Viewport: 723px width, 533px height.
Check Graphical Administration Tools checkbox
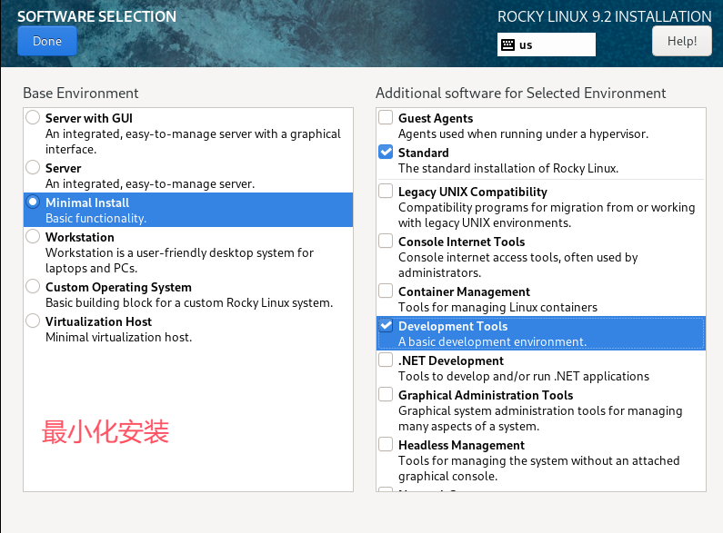pyautogui.click(x=386, y=394)
